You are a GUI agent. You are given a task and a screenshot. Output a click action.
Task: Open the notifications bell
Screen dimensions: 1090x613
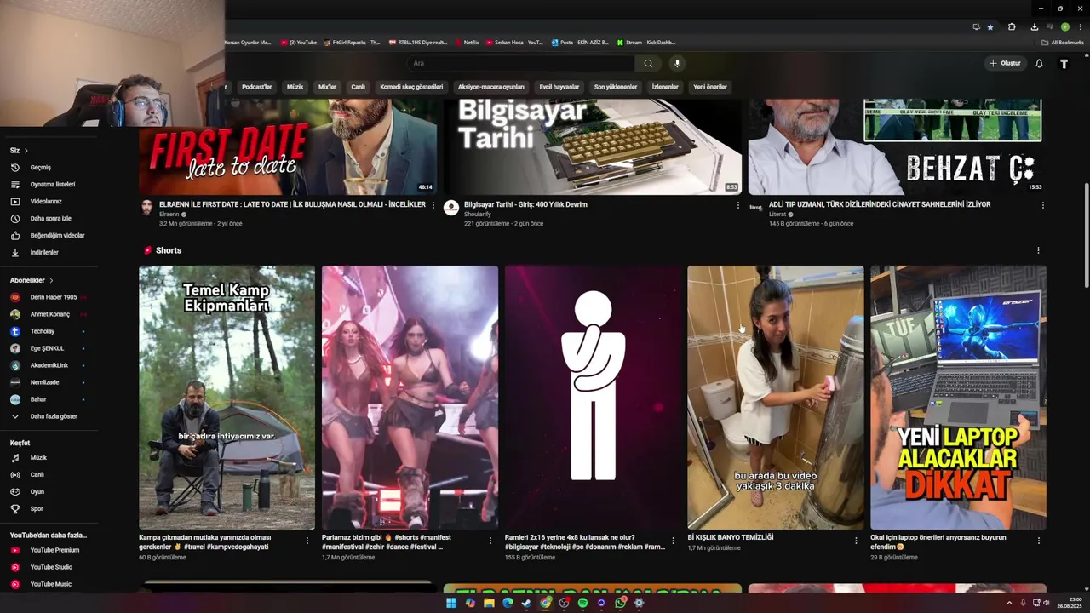coord(1039,63)
